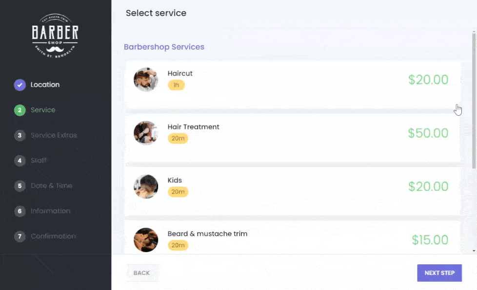Select the Haircut $20.00 price
This screenshot has height=290, width=477.
[x=428, y=80]
